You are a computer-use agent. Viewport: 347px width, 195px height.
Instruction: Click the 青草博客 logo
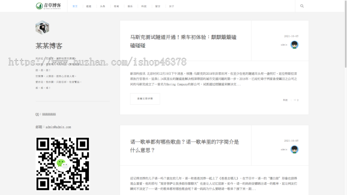[x=49, y=6]
